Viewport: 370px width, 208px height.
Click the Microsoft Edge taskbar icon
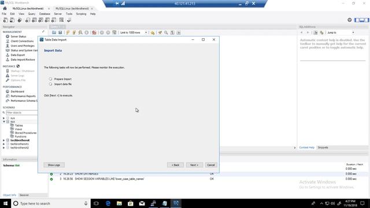(x=108, y=203)
